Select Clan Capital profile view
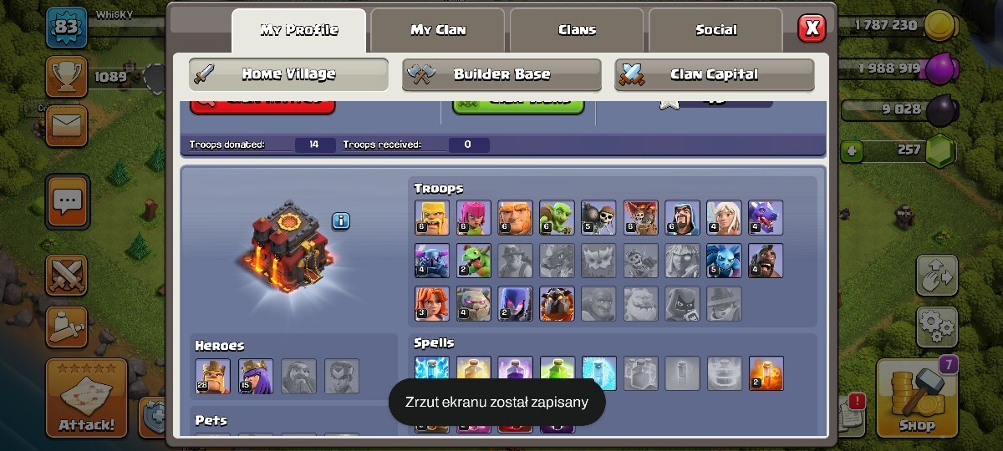 [715, 74]
